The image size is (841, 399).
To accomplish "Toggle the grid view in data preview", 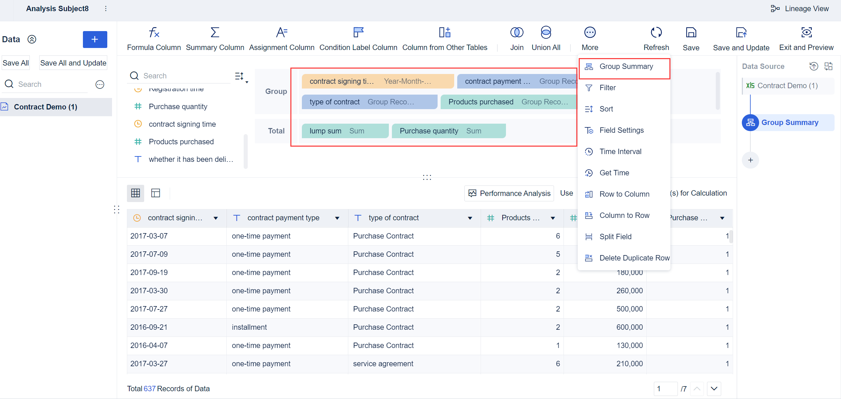I will [x=135, y=193].
